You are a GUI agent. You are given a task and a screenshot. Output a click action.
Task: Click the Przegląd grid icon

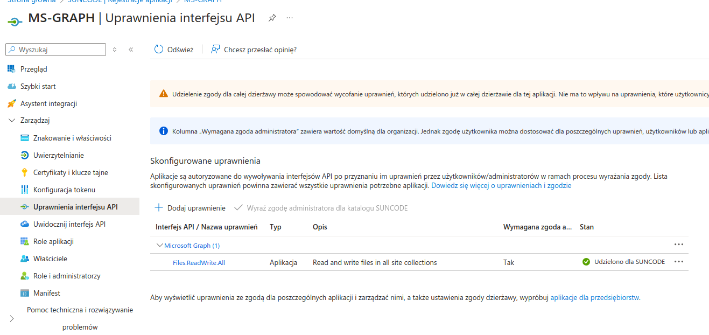tap(11, 69)
